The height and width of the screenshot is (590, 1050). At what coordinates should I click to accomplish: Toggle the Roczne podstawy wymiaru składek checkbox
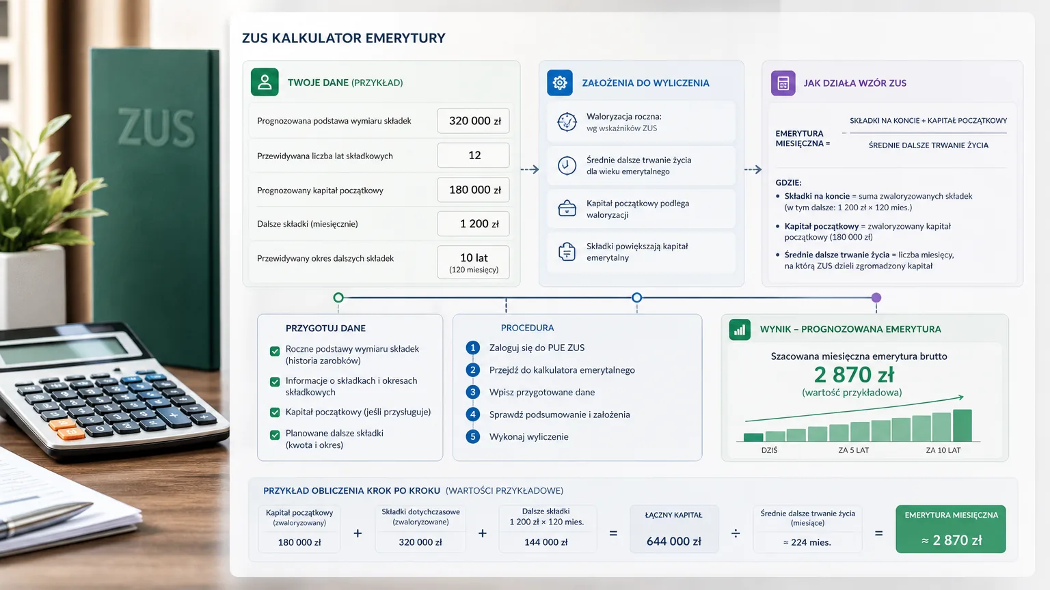pyautogui.click(x=275, y=351)
